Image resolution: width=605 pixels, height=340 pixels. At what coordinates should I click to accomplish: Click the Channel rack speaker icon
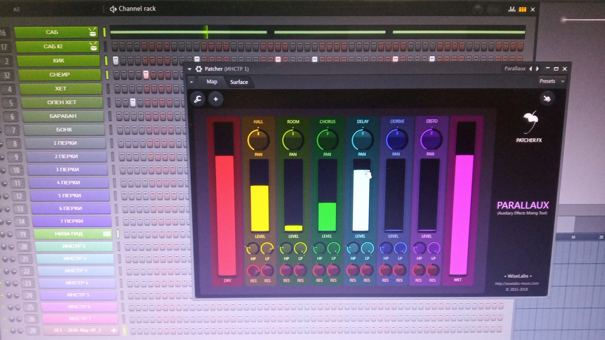tap(113, 9)
